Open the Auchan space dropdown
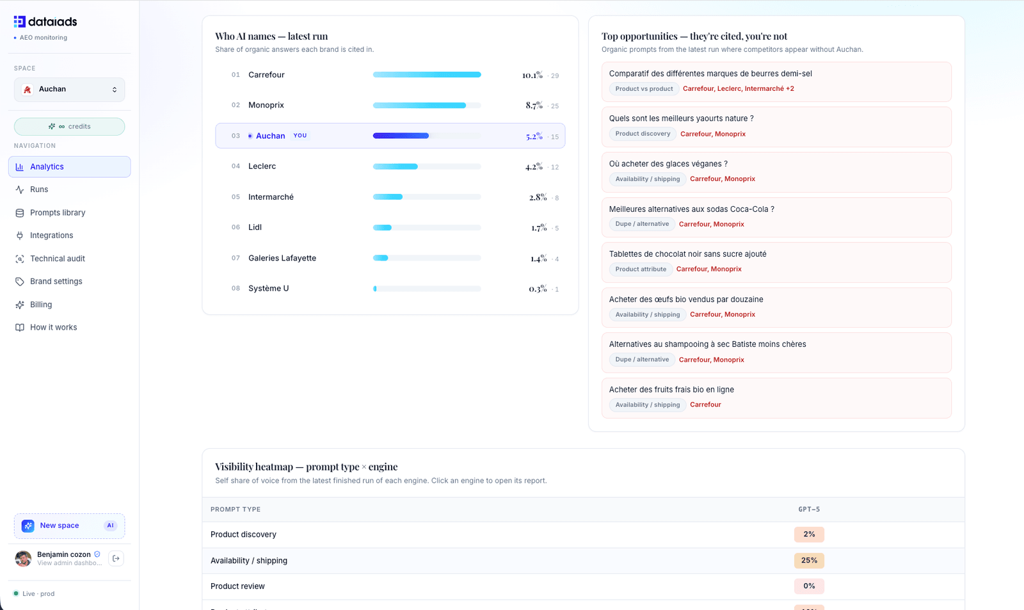1024x610 pixels. 69,90
